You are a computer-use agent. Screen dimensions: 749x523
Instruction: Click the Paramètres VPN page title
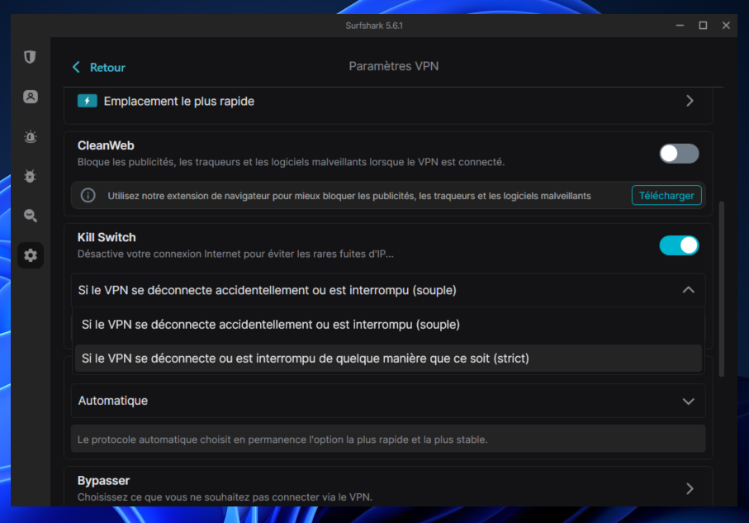(x=394, y=66)
